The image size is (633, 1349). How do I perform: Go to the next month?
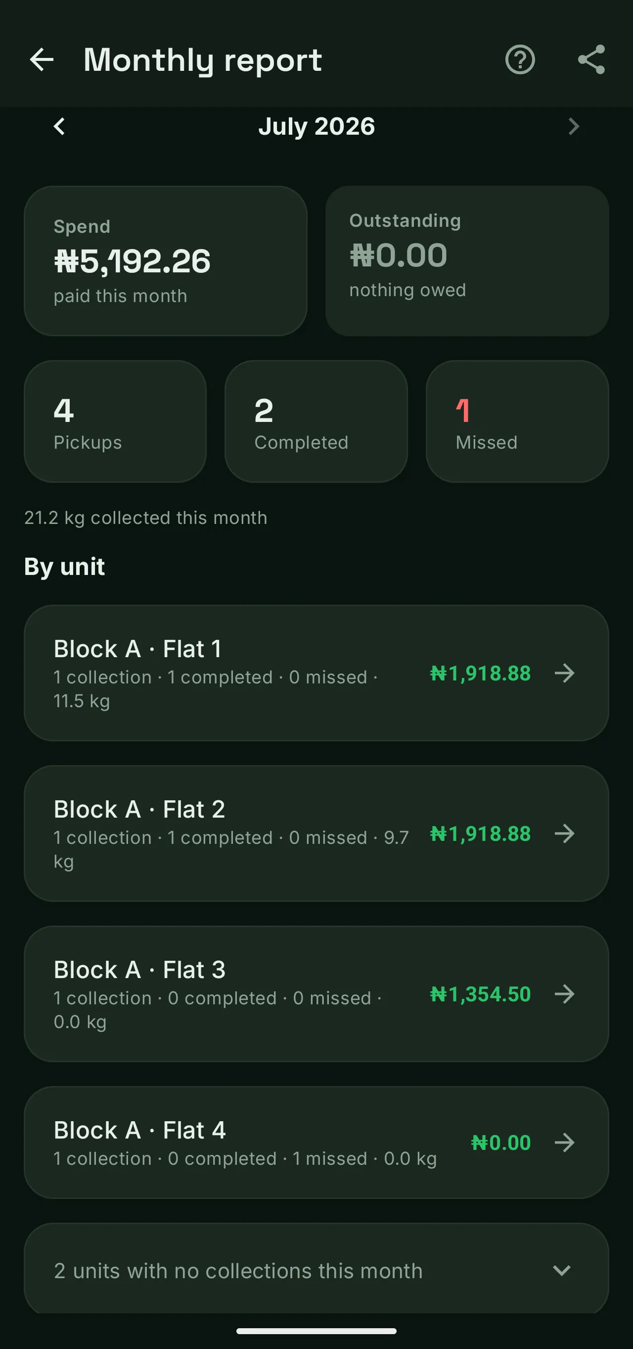tap(574, 126)
